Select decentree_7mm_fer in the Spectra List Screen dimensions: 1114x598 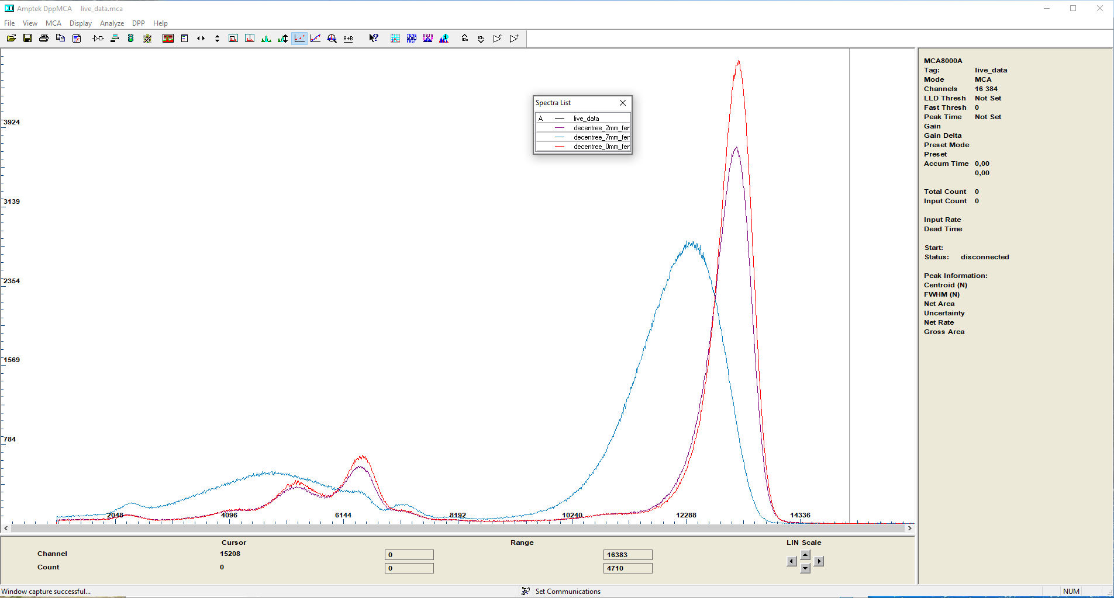pos(601,137)
